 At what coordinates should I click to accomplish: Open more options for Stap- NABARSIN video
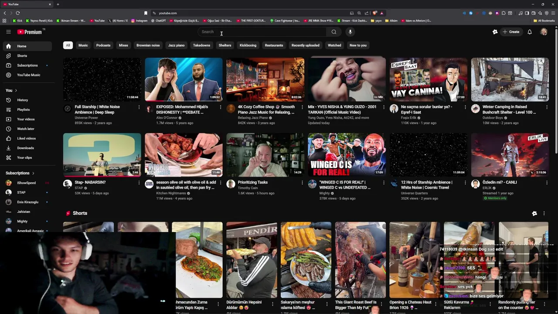coord(139,183)
